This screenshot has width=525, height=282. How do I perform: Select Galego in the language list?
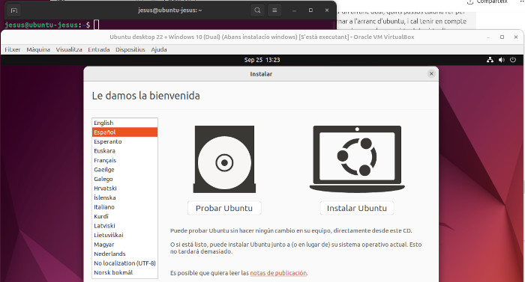pyautogui.click(x=124, y=179)
